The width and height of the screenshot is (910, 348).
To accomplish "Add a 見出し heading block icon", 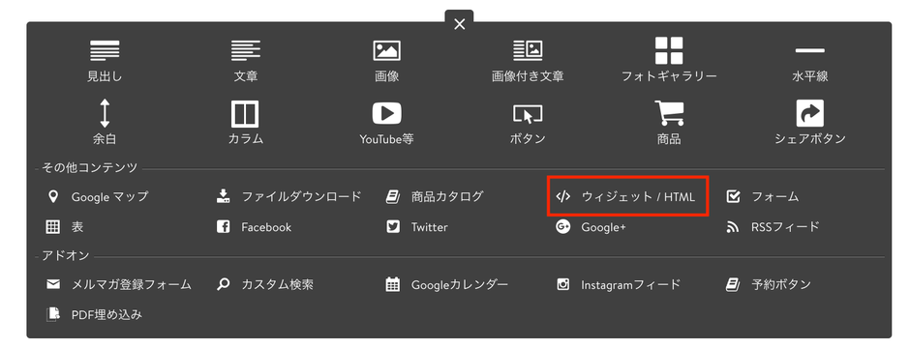I will tap(105, 50).
